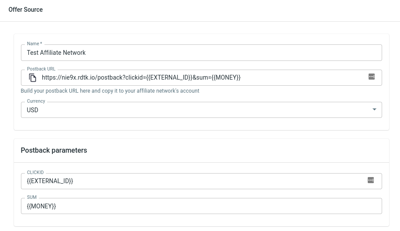Click the Currency field label
The width and height of the screenshot is (400, 231).
pyautogui.click(x=36, y=101)
